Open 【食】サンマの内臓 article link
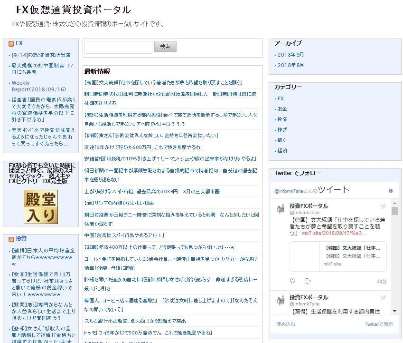The height and width of the screenshot is (343, 403). (119, 203)
